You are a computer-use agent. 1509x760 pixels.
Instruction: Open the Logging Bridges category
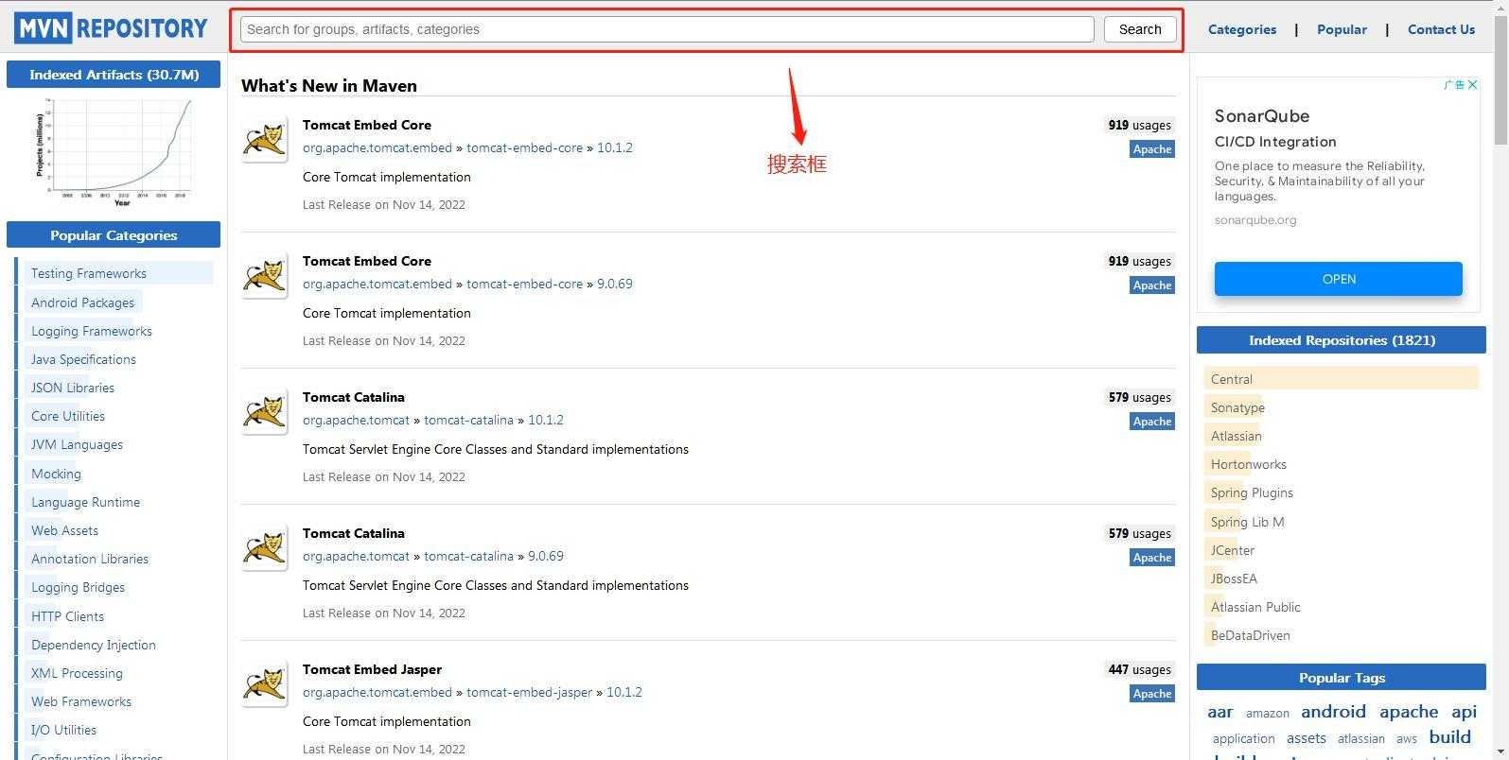(x=78, y=587)
